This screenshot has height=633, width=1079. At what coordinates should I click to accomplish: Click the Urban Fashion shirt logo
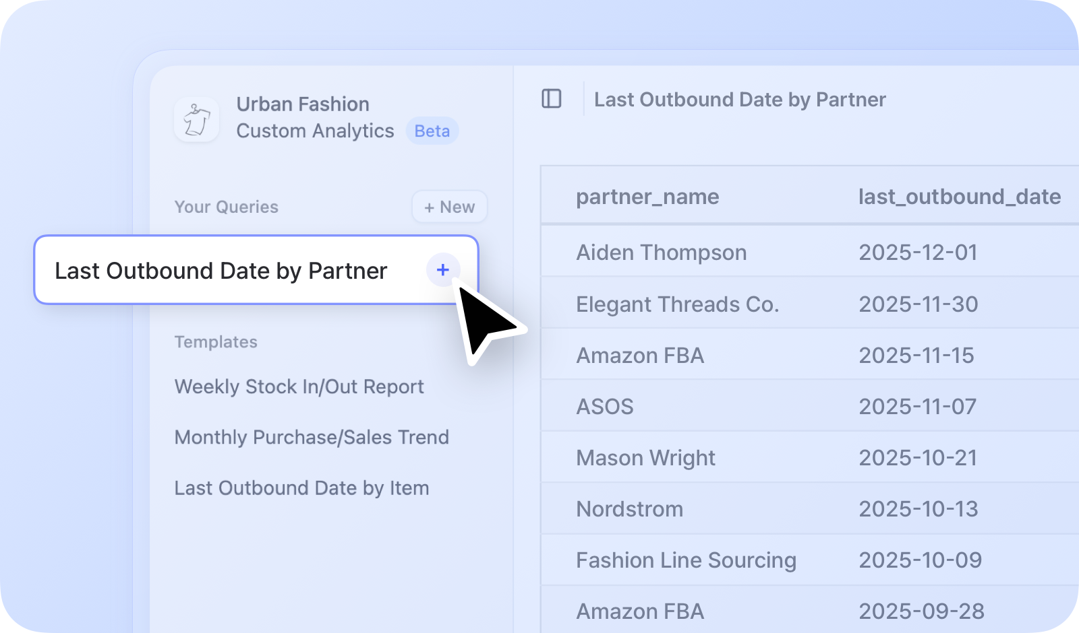[x=196, y=119]
